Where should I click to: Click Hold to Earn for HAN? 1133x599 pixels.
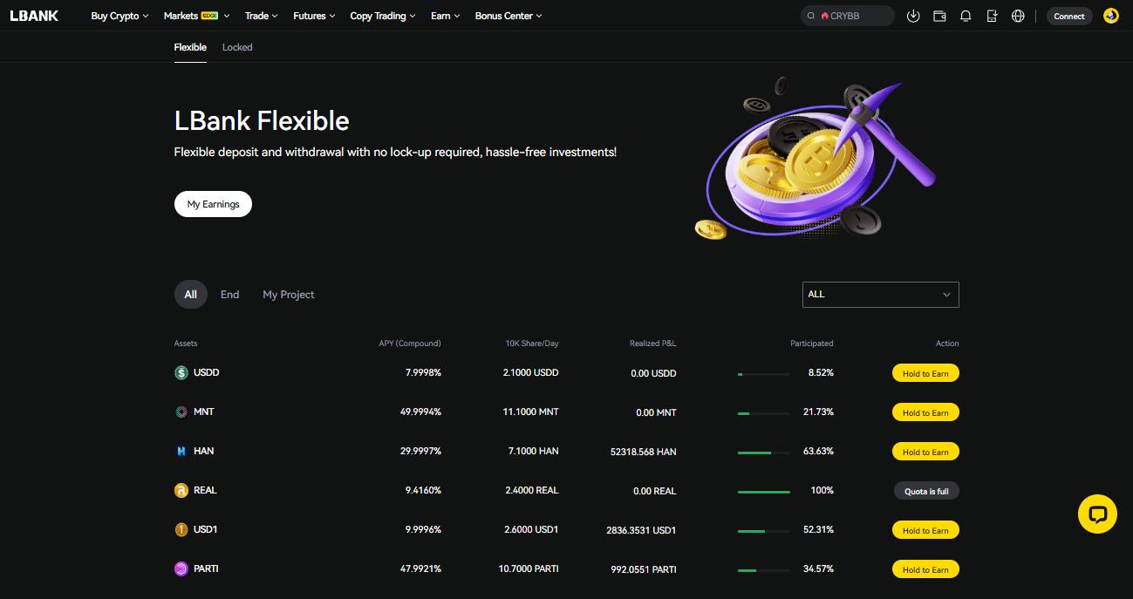point(925,451)
